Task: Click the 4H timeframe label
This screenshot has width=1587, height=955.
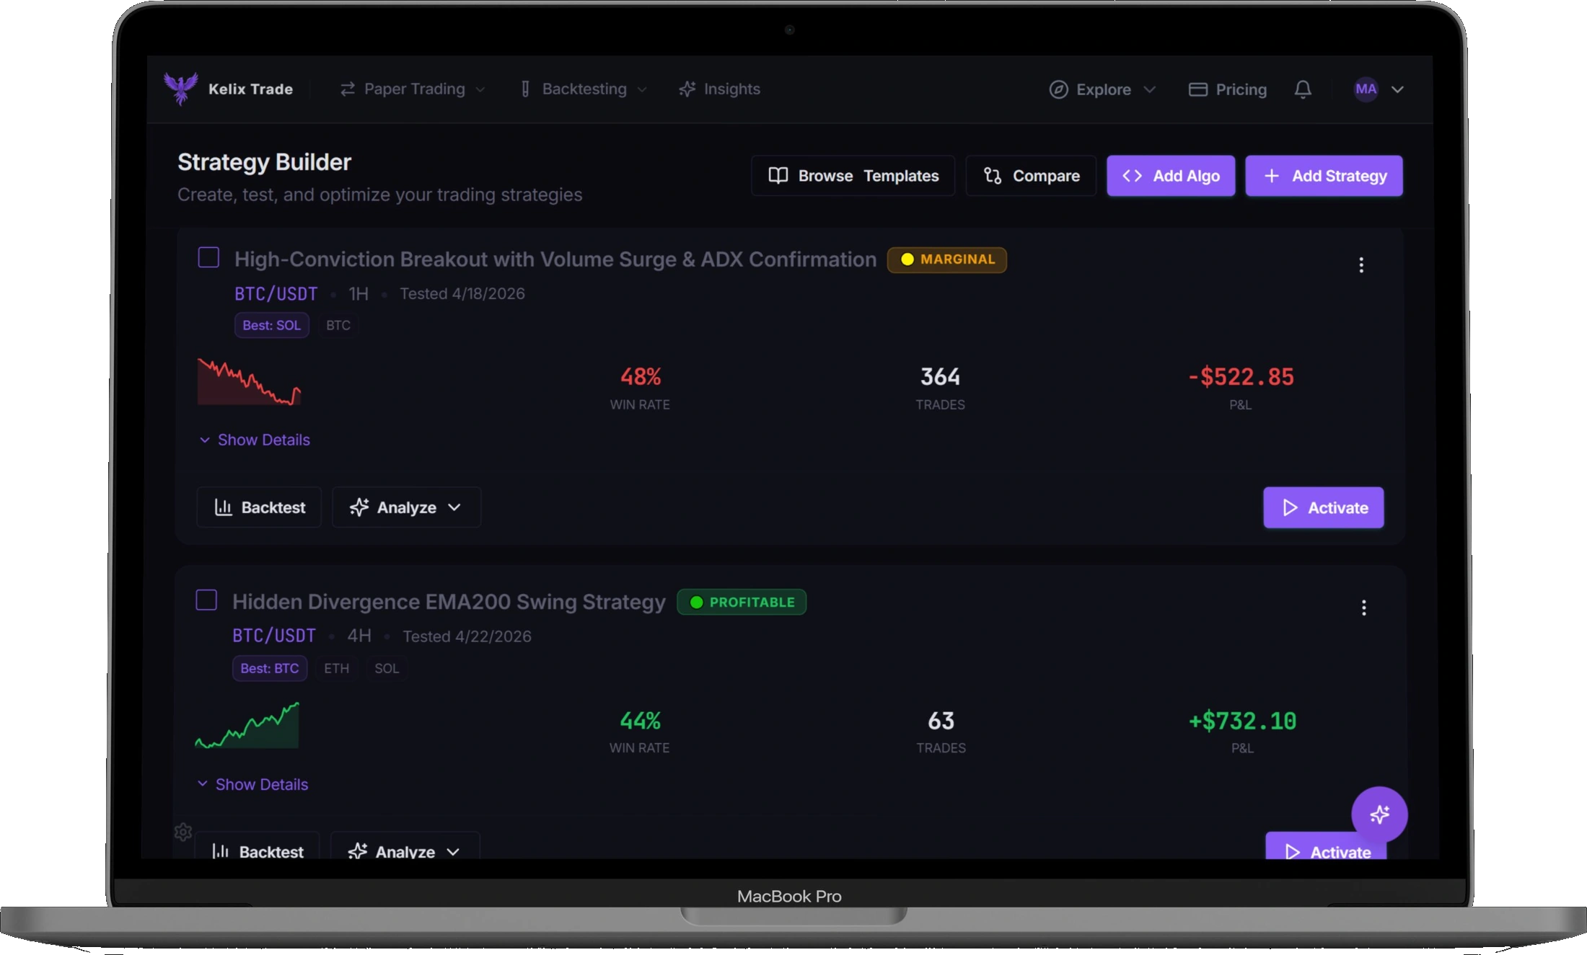Action: coord(359,636)
